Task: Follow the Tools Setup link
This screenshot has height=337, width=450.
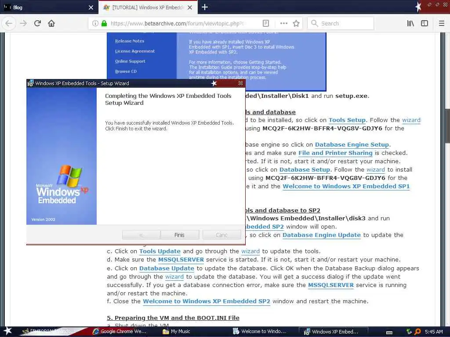Action: [347, 120]
